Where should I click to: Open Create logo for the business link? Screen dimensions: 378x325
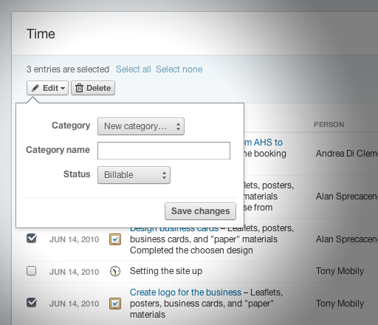point(185,292)
